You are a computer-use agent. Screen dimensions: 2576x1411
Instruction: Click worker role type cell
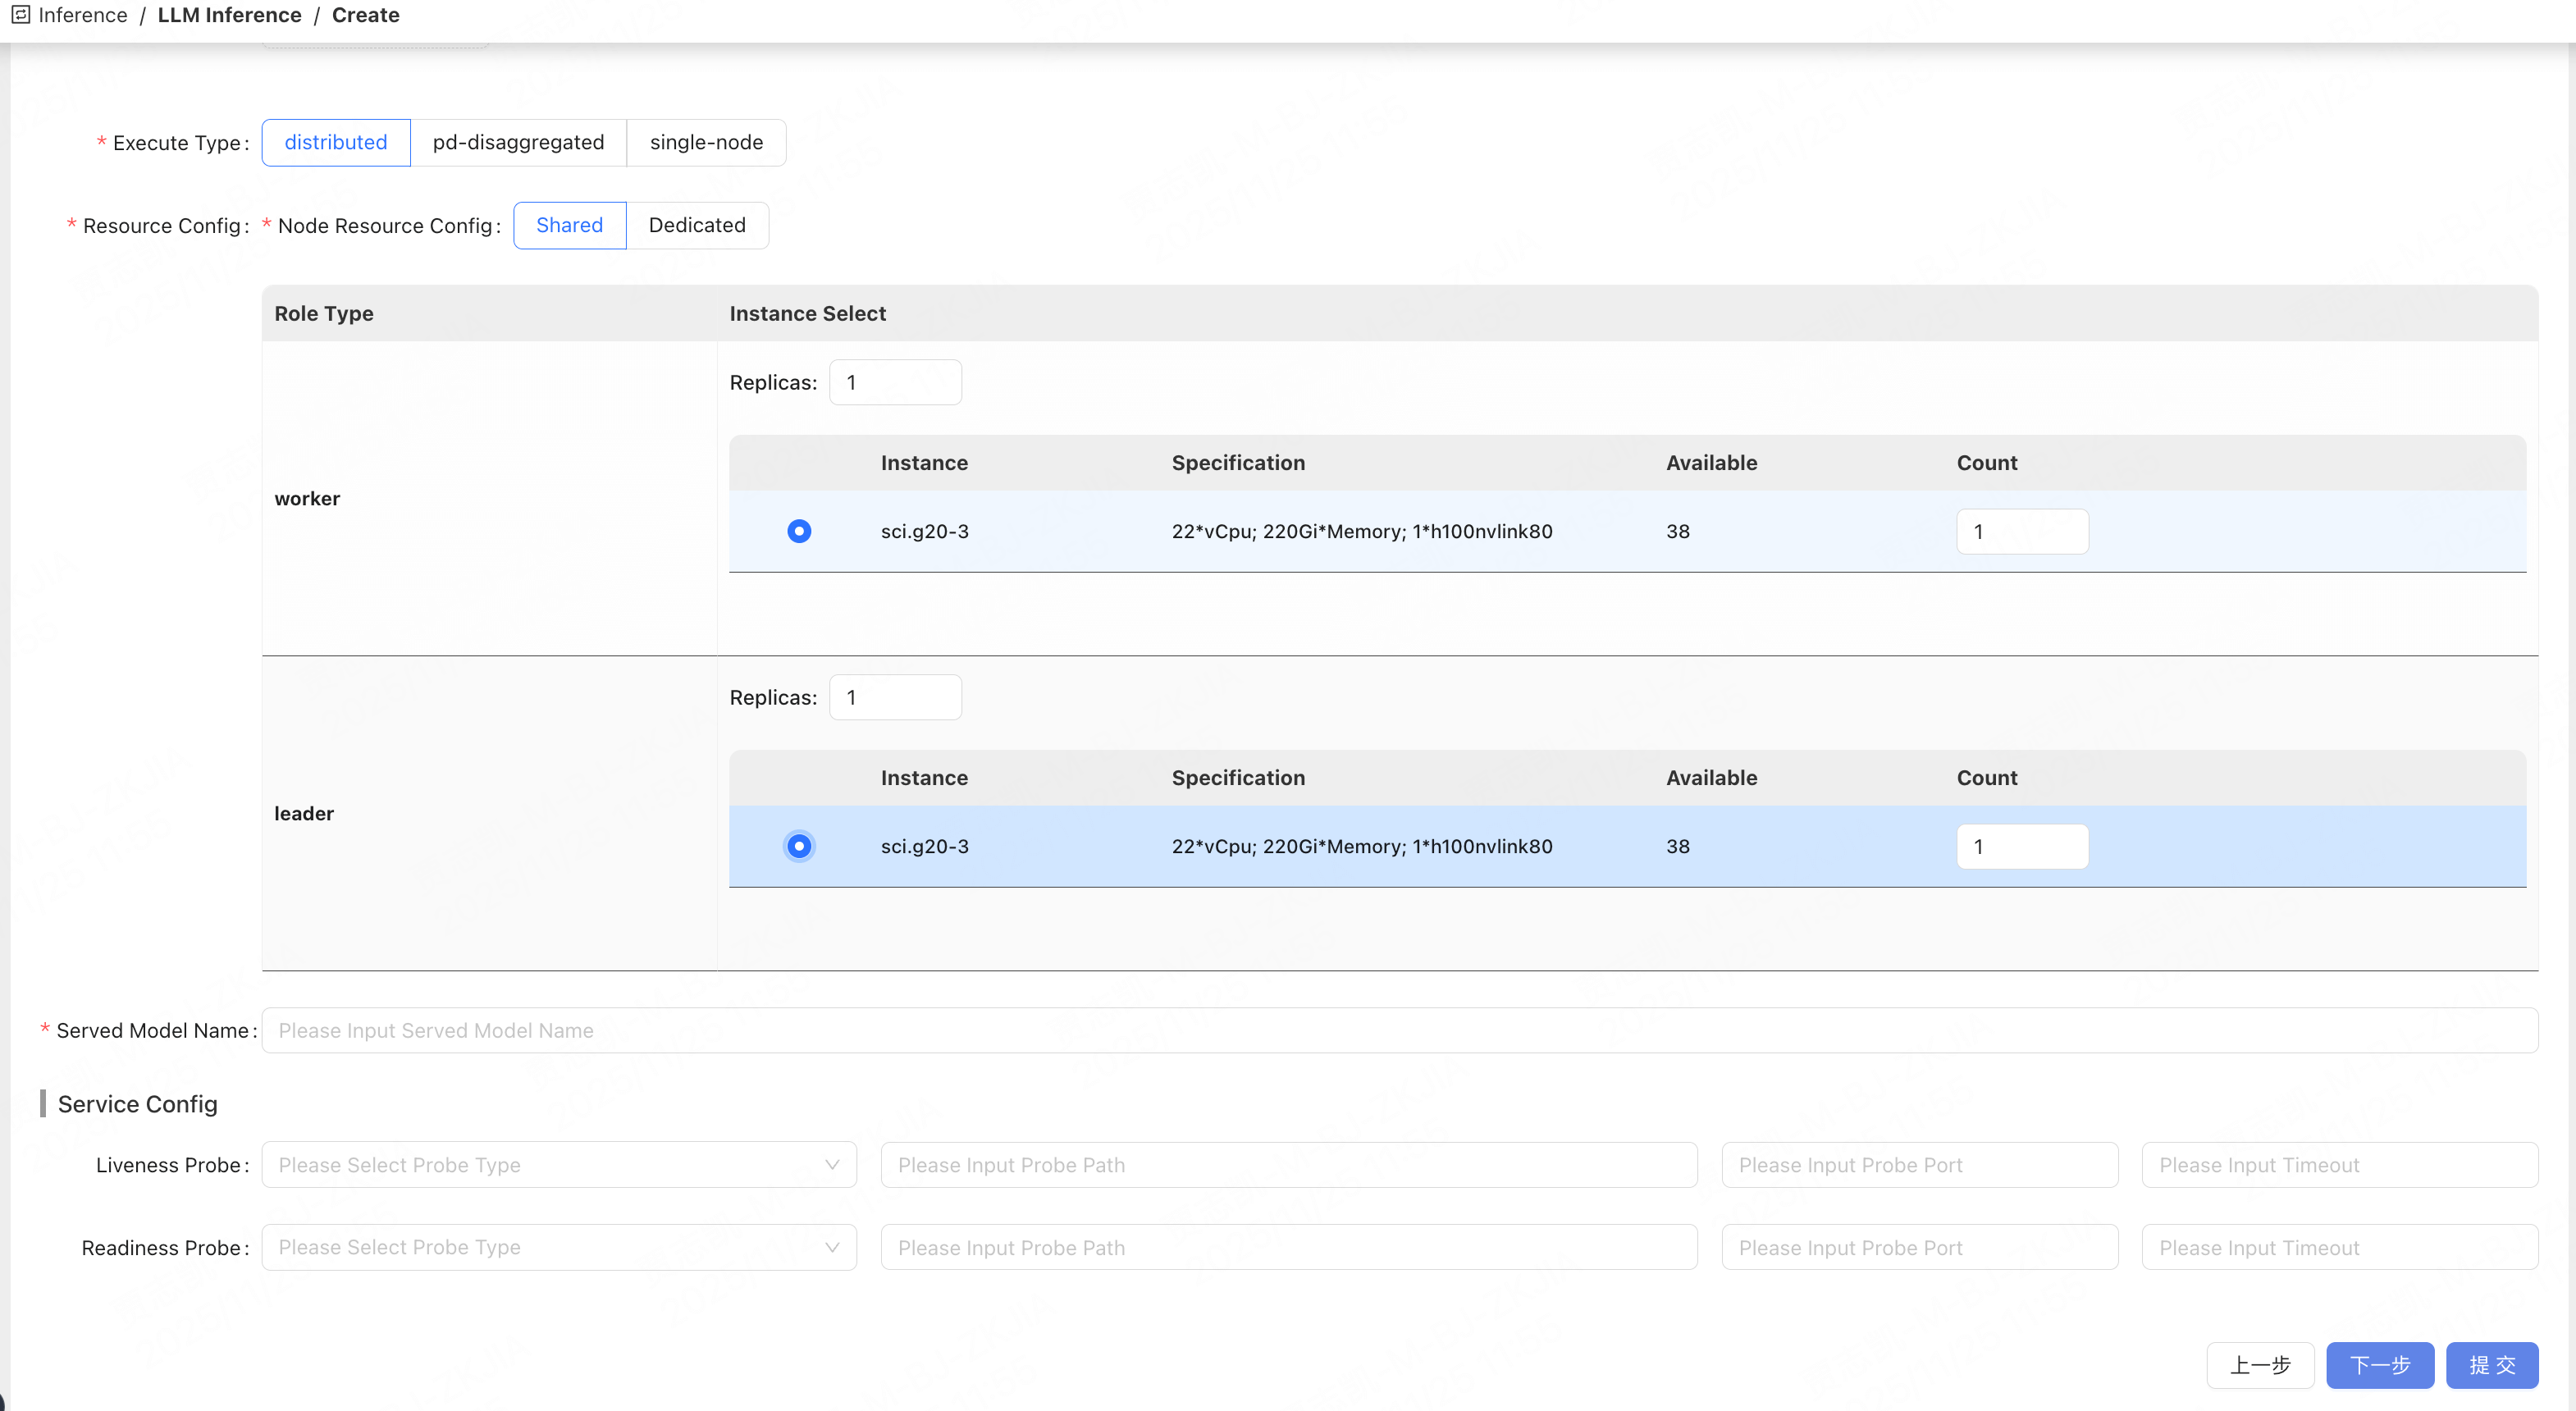point(489,498)
